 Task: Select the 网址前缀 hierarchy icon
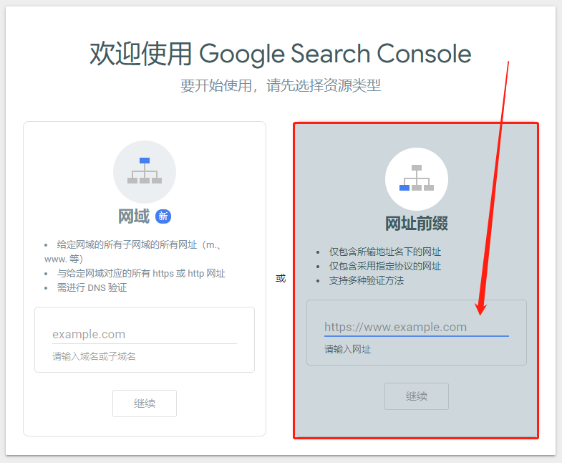pyautogui.click(x=417, y=178)
